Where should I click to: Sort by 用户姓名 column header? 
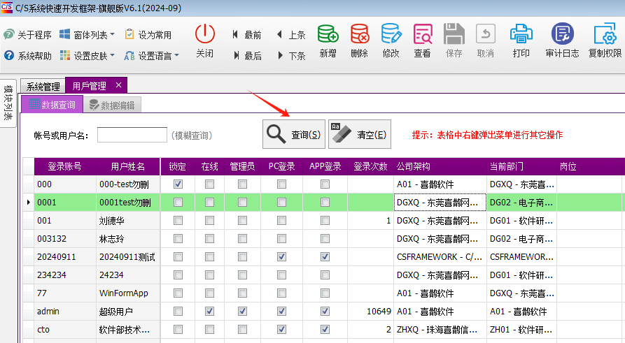[x=128, y=166]
